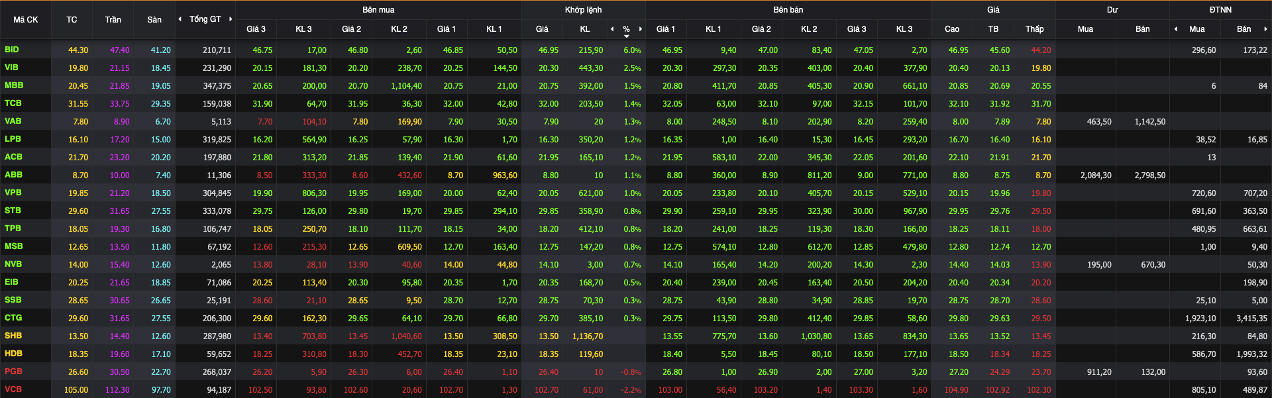The width and height of the screenshot is (1272, 398).
Task: Sort by the TC reference price header
Action: pos(72,20)
